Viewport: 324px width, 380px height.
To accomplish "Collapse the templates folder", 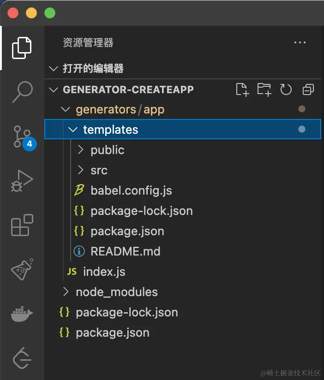I will 72,130.
